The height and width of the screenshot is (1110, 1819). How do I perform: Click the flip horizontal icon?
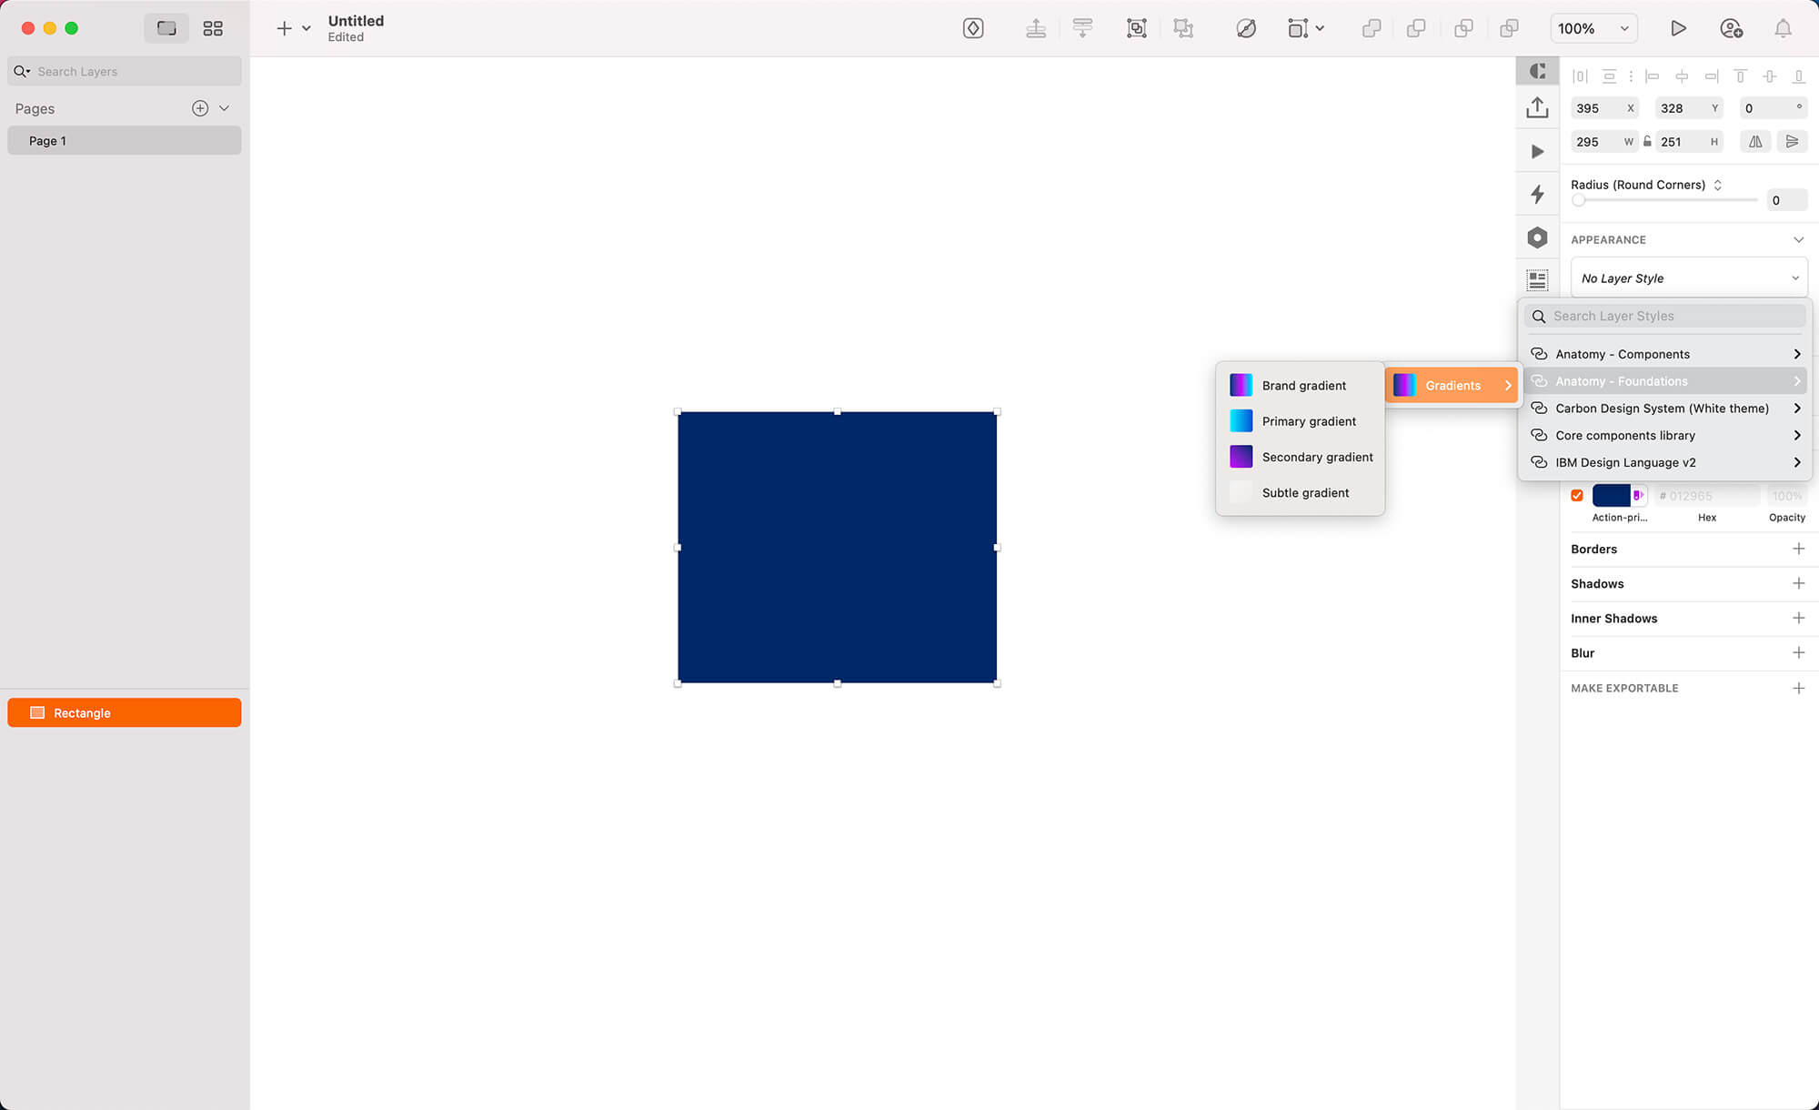point(1755,141)
